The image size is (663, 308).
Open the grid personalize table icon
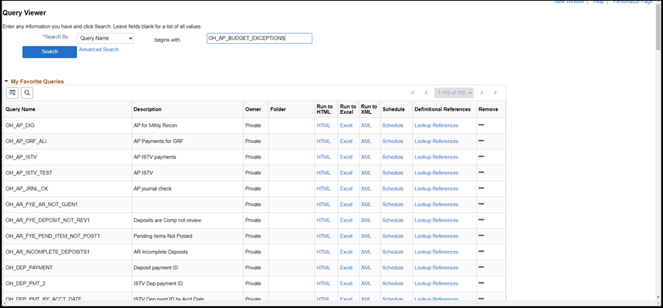point(12,93)
